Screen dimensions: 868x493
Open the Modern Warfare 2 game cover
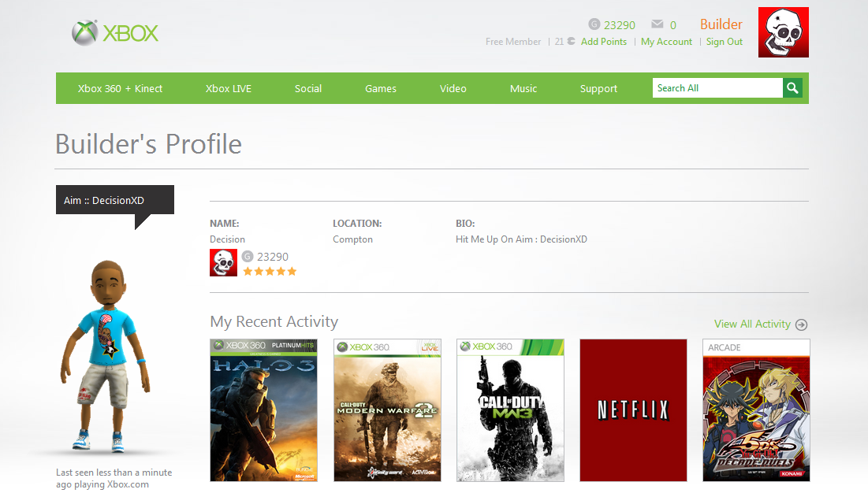click(388, 410)
